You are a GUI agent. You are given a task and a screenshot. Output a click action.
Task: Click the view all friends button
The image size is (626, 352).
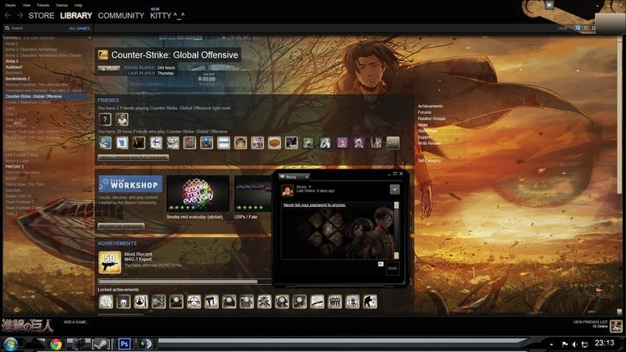click(x=133, y=158)
